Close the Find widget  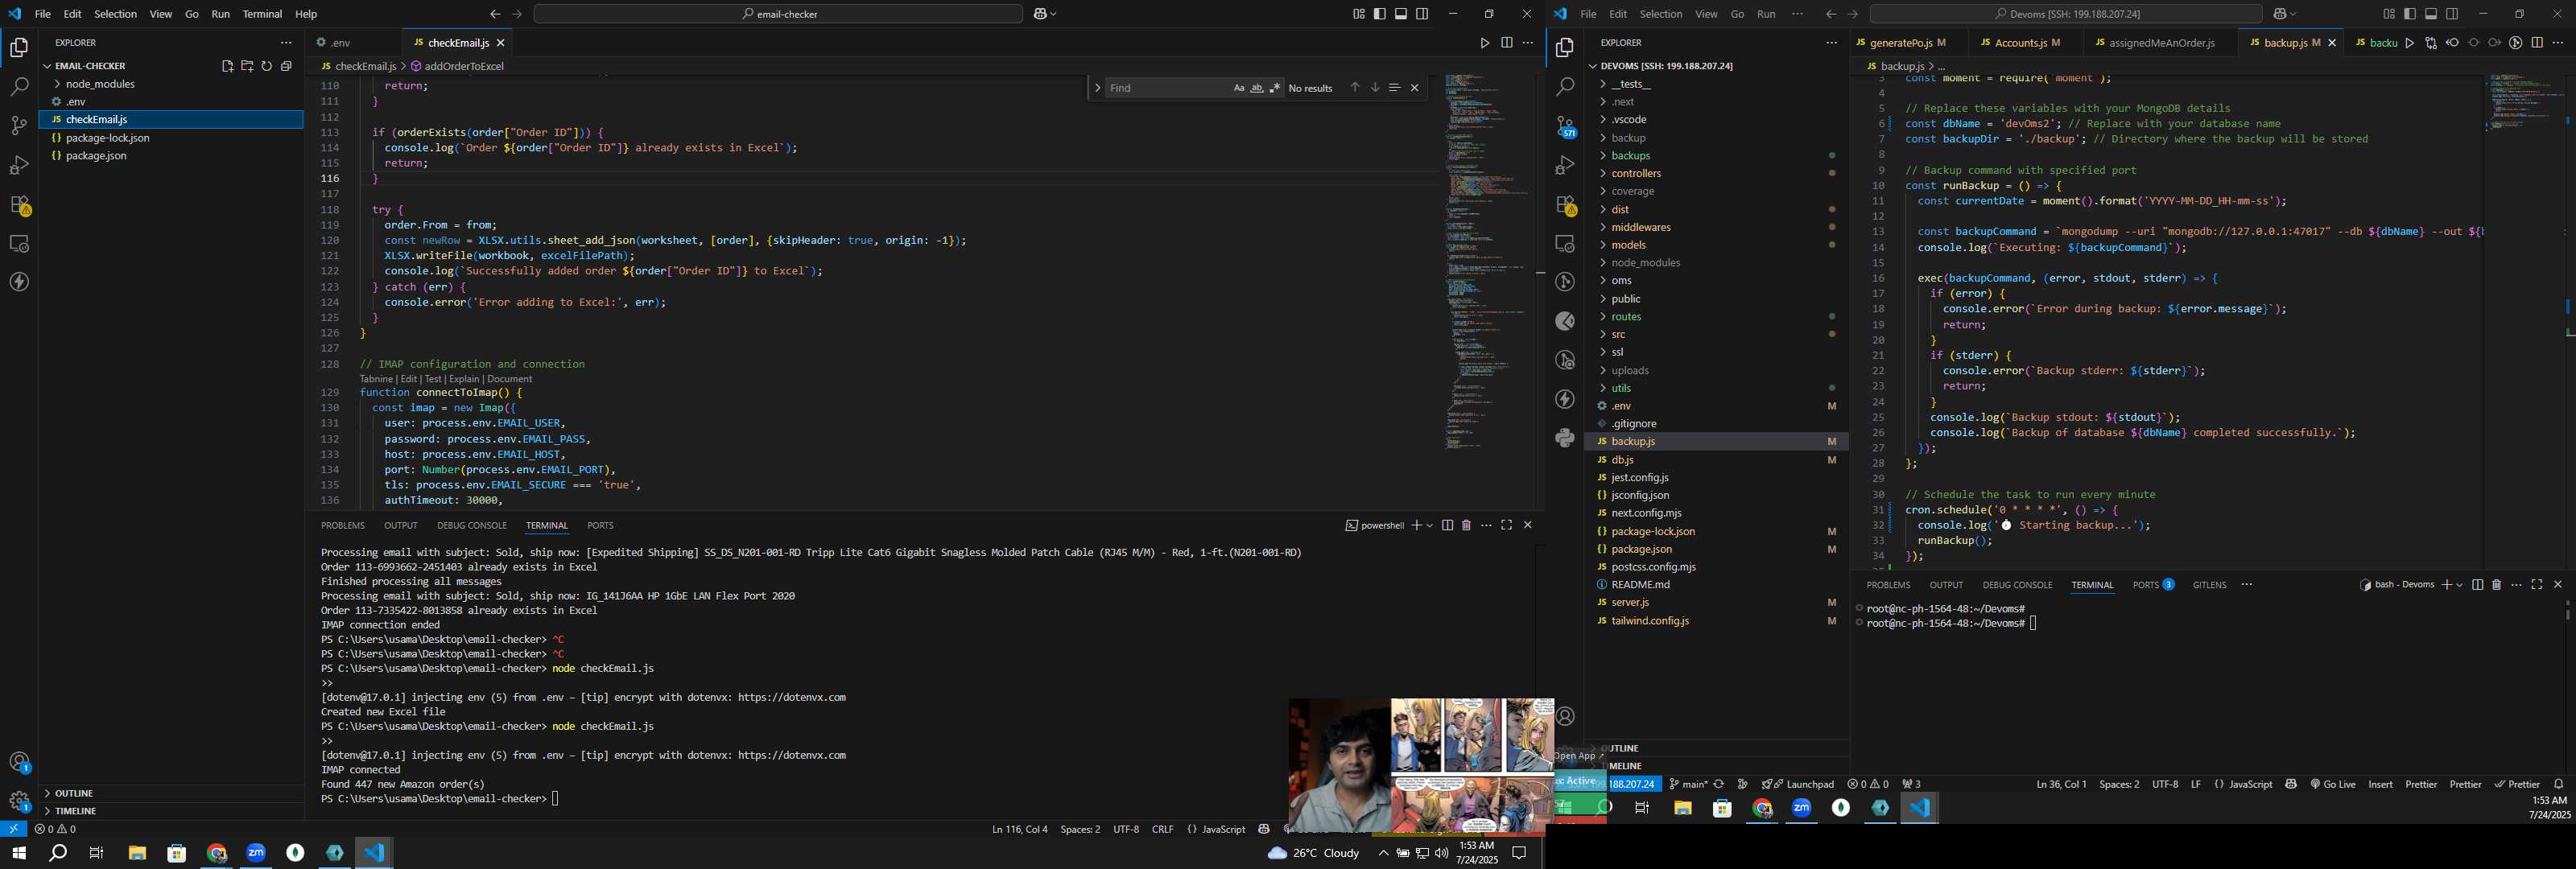pyautogui.click(x=1414, y=88)
